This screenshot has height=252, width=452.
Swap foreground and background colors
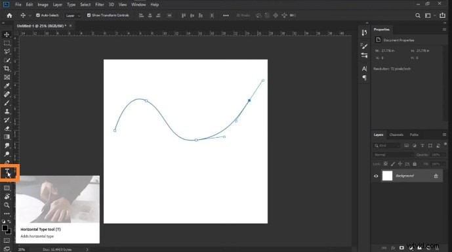pyautogui.click(x=9, y=221)
